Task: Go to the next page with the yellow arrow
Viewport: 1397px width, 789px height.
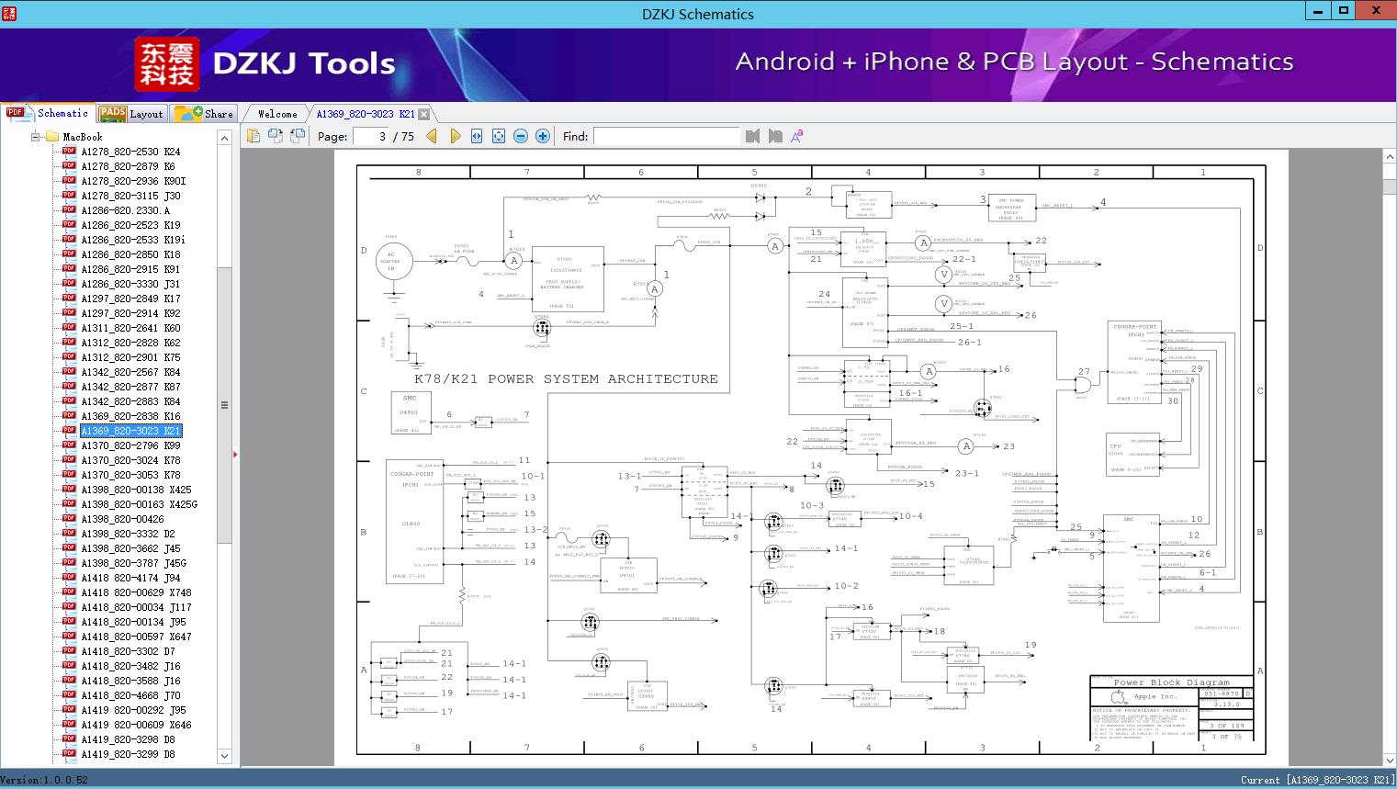Action: pyautogui.click(x=456, y=135)
